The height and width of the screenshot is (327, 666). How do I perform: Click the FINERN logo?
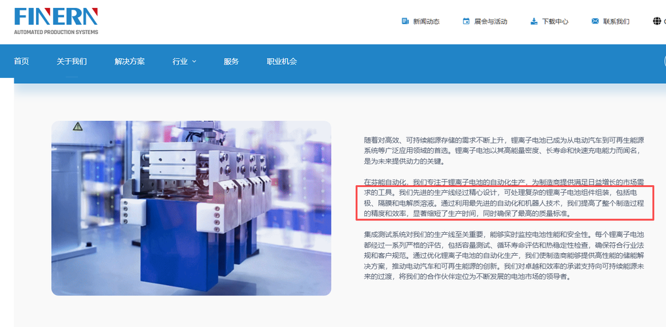pos(56,21)
